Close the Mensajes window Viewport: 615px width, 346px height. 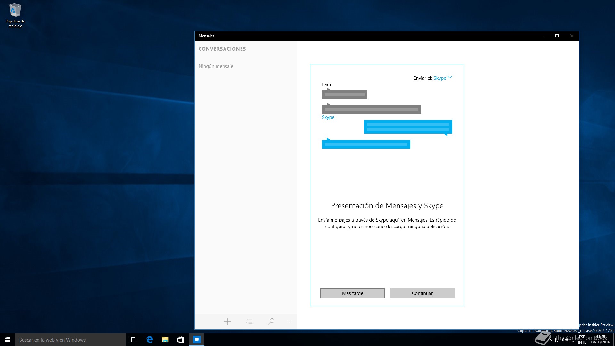pyautogui.click(x=572, y=36)
